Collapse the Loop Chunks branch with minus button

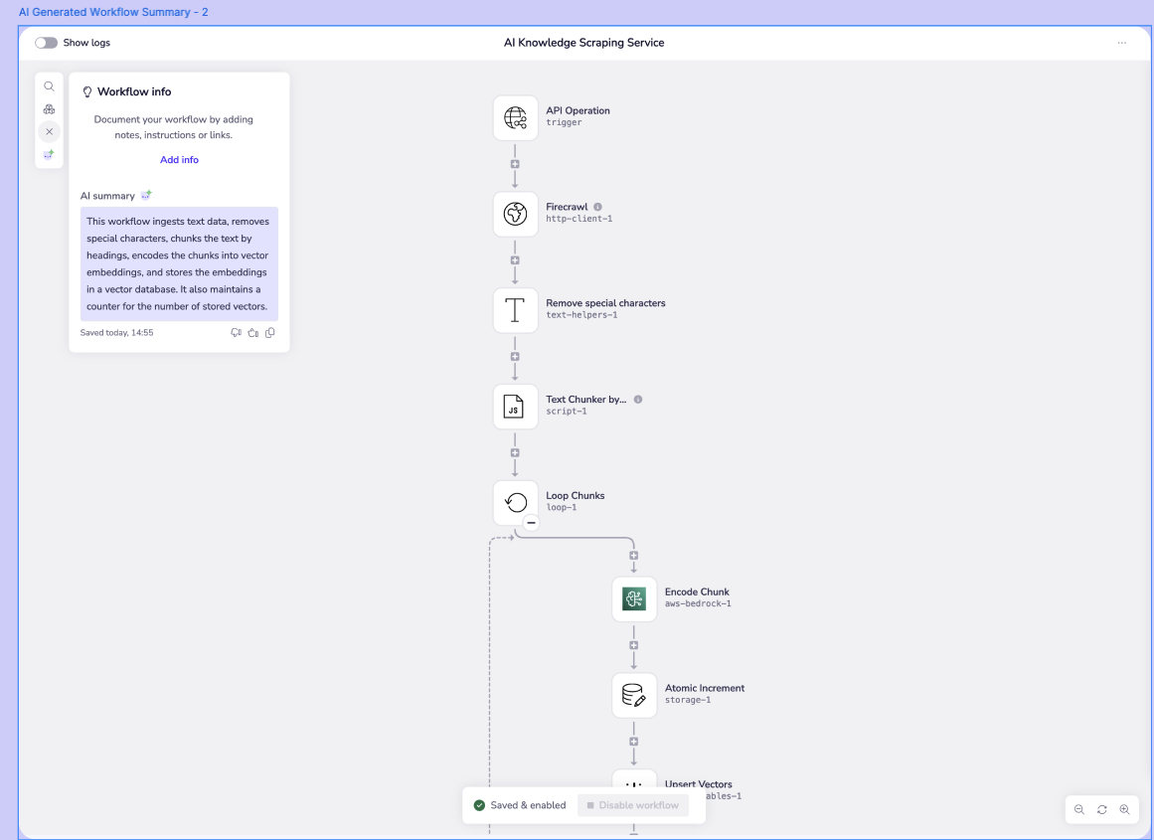[x=531, y=522]
